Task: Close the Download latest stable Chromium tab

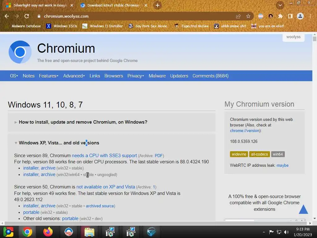Action: click(x=146, y=5)
